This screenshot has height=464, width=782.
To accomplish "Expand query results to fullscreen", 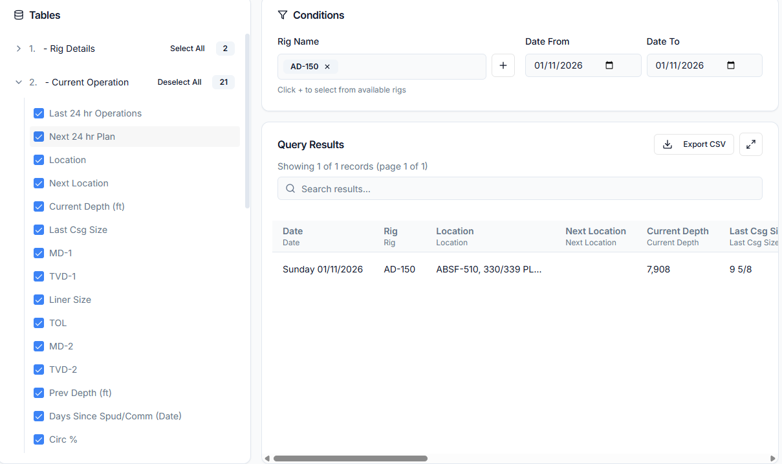I will pyautogui.click(x=750, y=144).
